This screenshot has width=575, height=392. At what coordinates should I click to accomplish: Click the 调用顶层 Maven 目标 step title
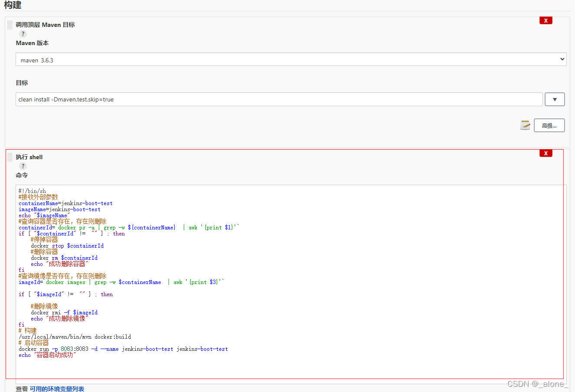pyautogui.click(x=45, y=25)
